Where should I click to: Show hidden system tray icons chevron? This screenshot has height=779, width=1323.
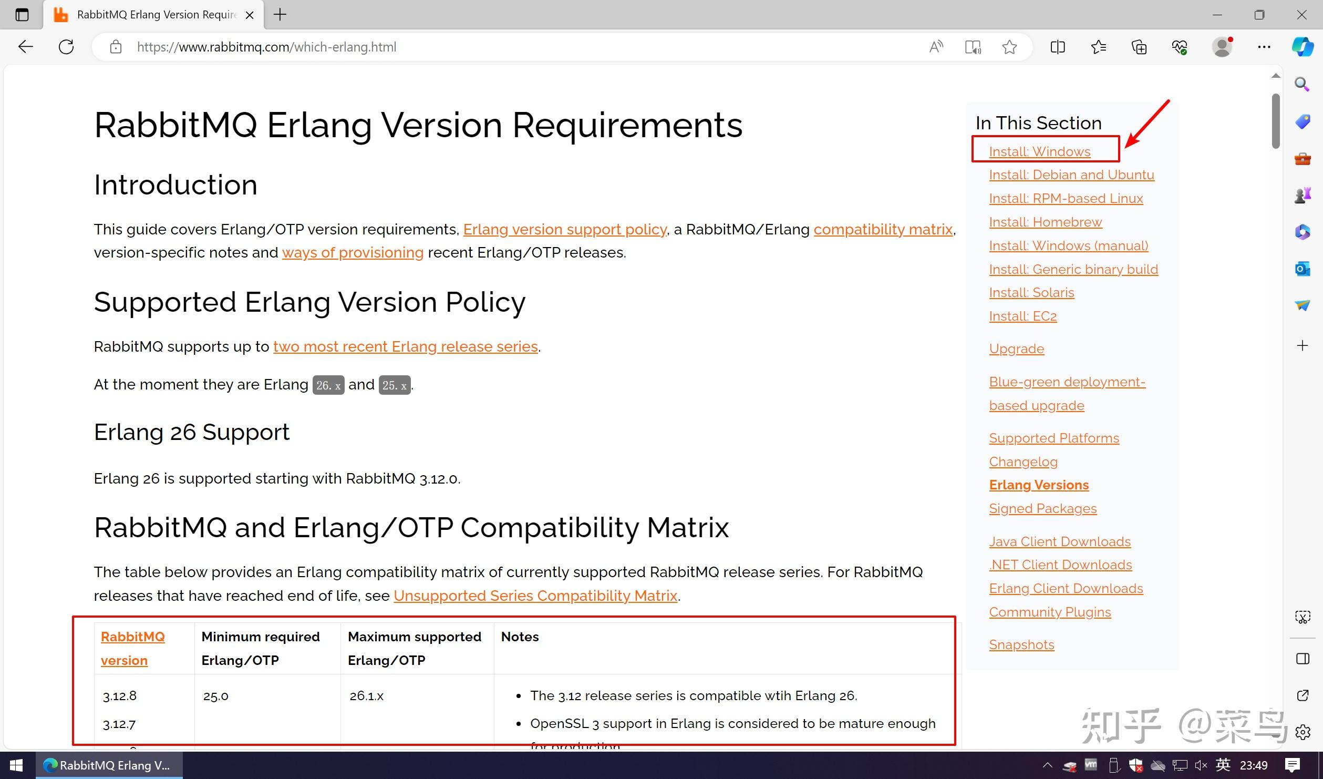1048,765
